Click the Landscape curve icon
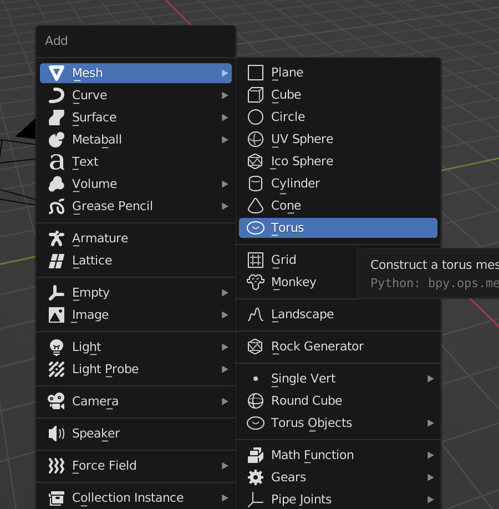This screenshot has height=509, width=499. click(x=256, y=314)
